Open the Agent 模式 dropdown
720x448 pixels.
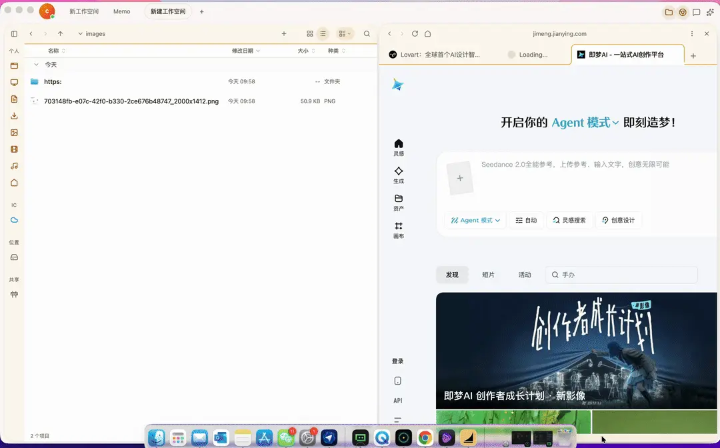click(475, 220)
